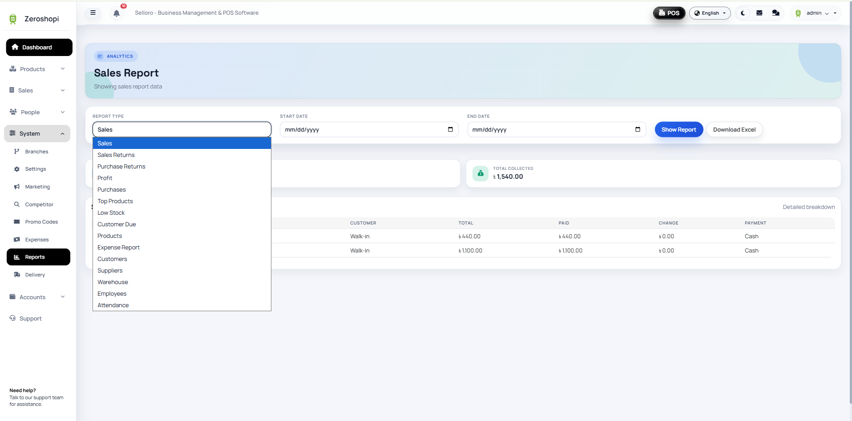Open Delivery in the sidebar

(x=38, y=275)
